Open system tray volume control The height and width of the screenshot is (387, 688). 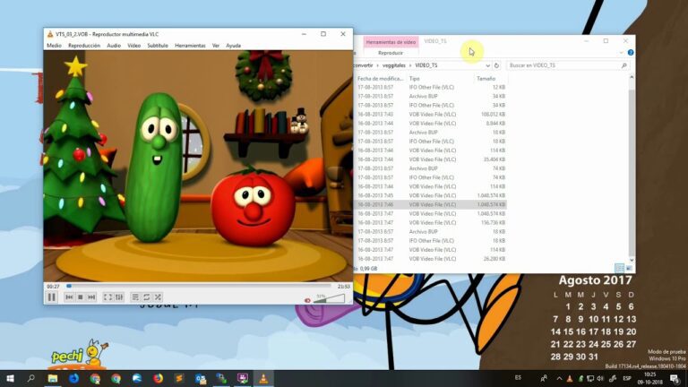[600, 378]
